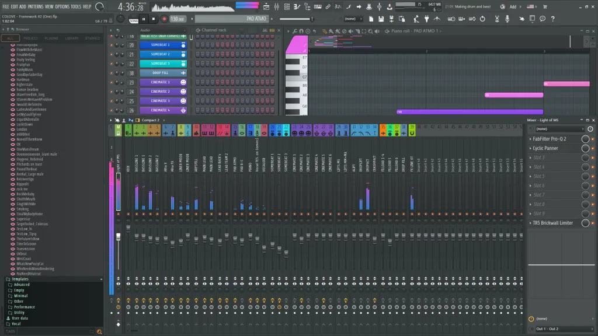Click the chat bubble icon in toolbar
Screen dimensions: 598x336
coord(543,19)
